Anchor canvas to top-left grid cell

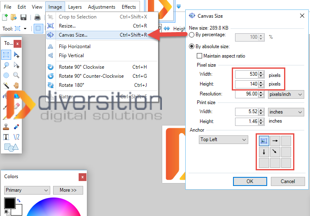tap(264, 141)
